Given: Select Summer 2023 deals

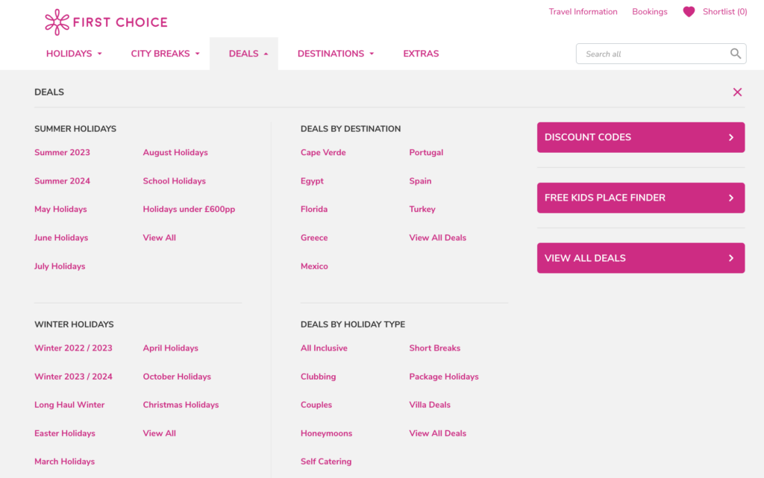Looking at the screenshot, I should click(62, 152).
